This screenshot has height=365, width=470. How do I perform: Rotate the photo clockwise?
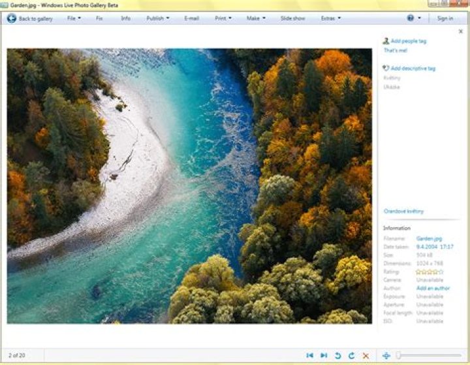351,355
